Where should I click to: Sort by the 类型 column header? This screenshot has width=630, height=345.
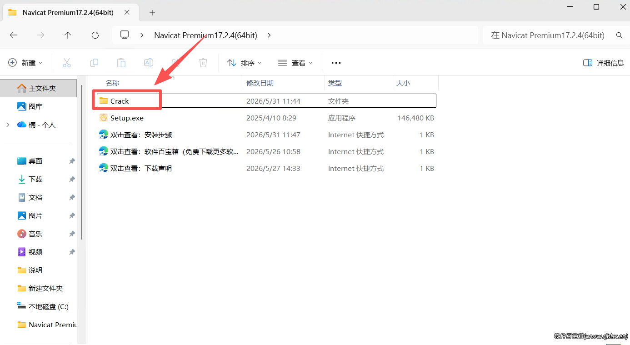tap(359, 83)
